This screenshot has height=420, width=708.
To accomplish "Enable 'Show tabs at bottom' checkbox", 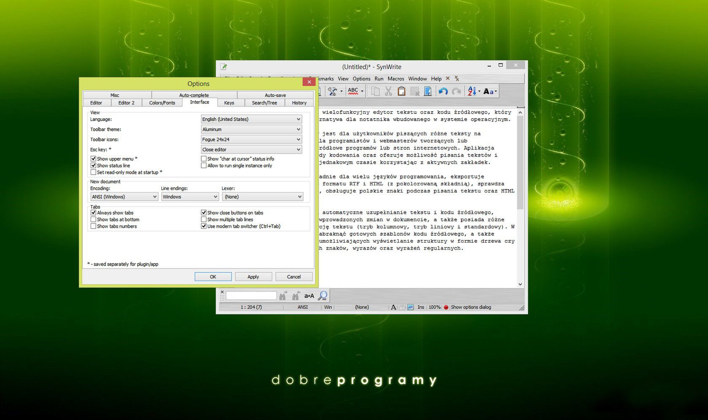I will pyautogui.click(x=93, y=219).
